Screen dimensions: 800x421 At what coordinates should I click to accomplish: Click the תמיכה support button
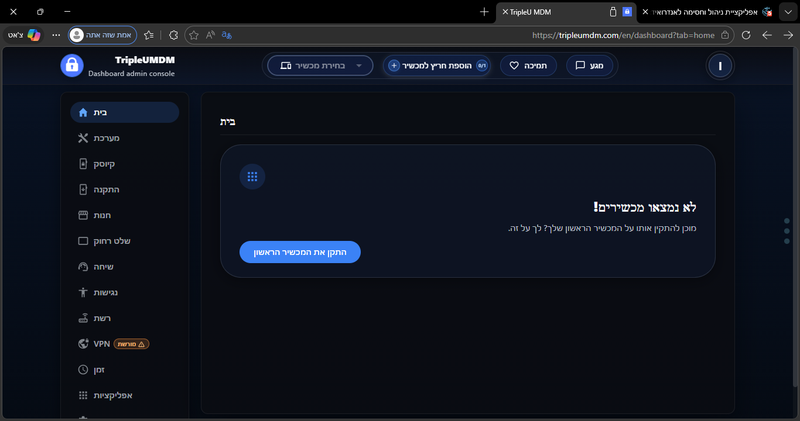528,65
